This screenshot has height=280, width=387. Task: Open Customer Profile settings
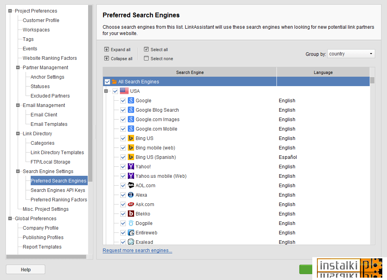click(41, 20)
